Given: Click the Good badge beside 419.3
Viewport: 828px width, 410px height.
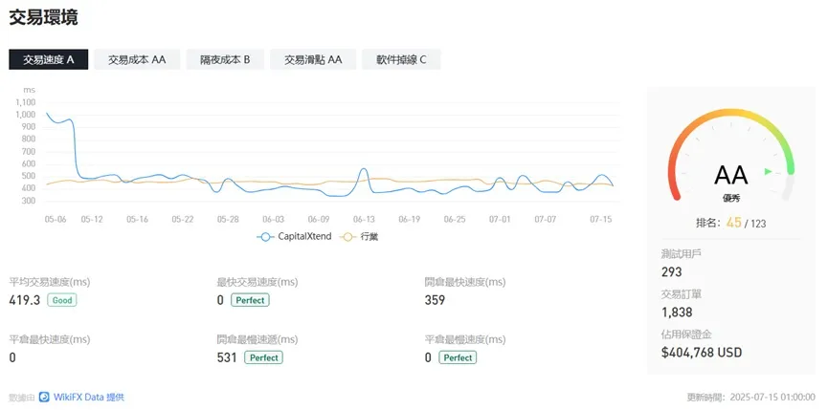Looking at the screenshot, I should coord(62,300).
